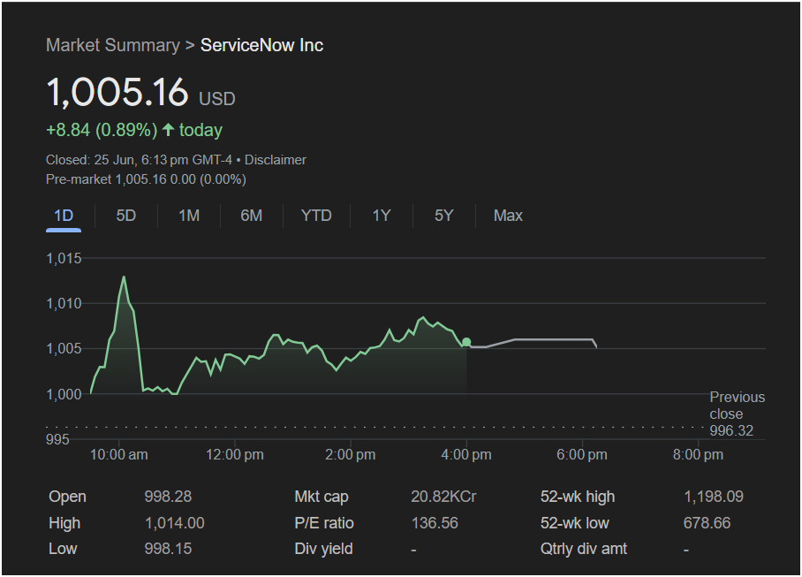Click the Qtrly div amt label

click(x=584, y=549)
